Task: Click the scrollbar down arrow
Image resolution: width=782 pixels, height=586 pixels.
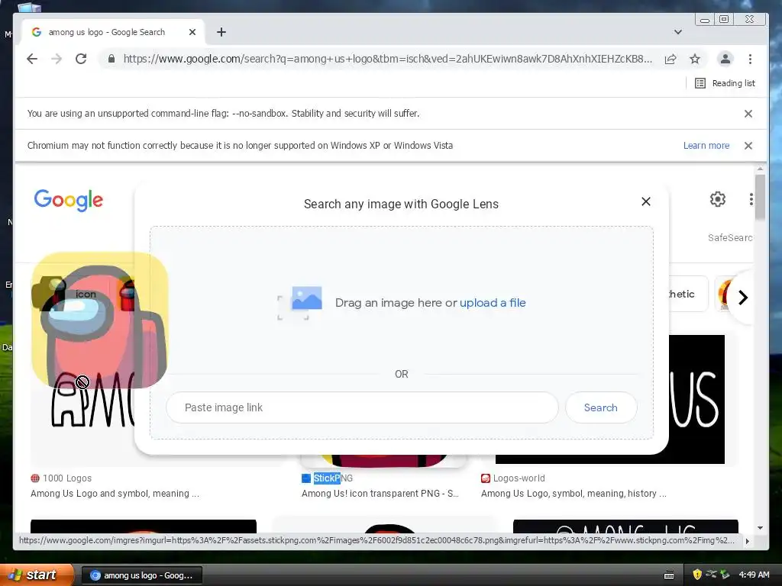Action: (760, 528)
